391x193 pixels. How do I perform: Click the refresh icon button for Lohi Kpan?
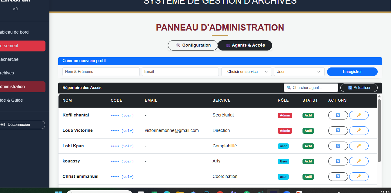point(338,146)
